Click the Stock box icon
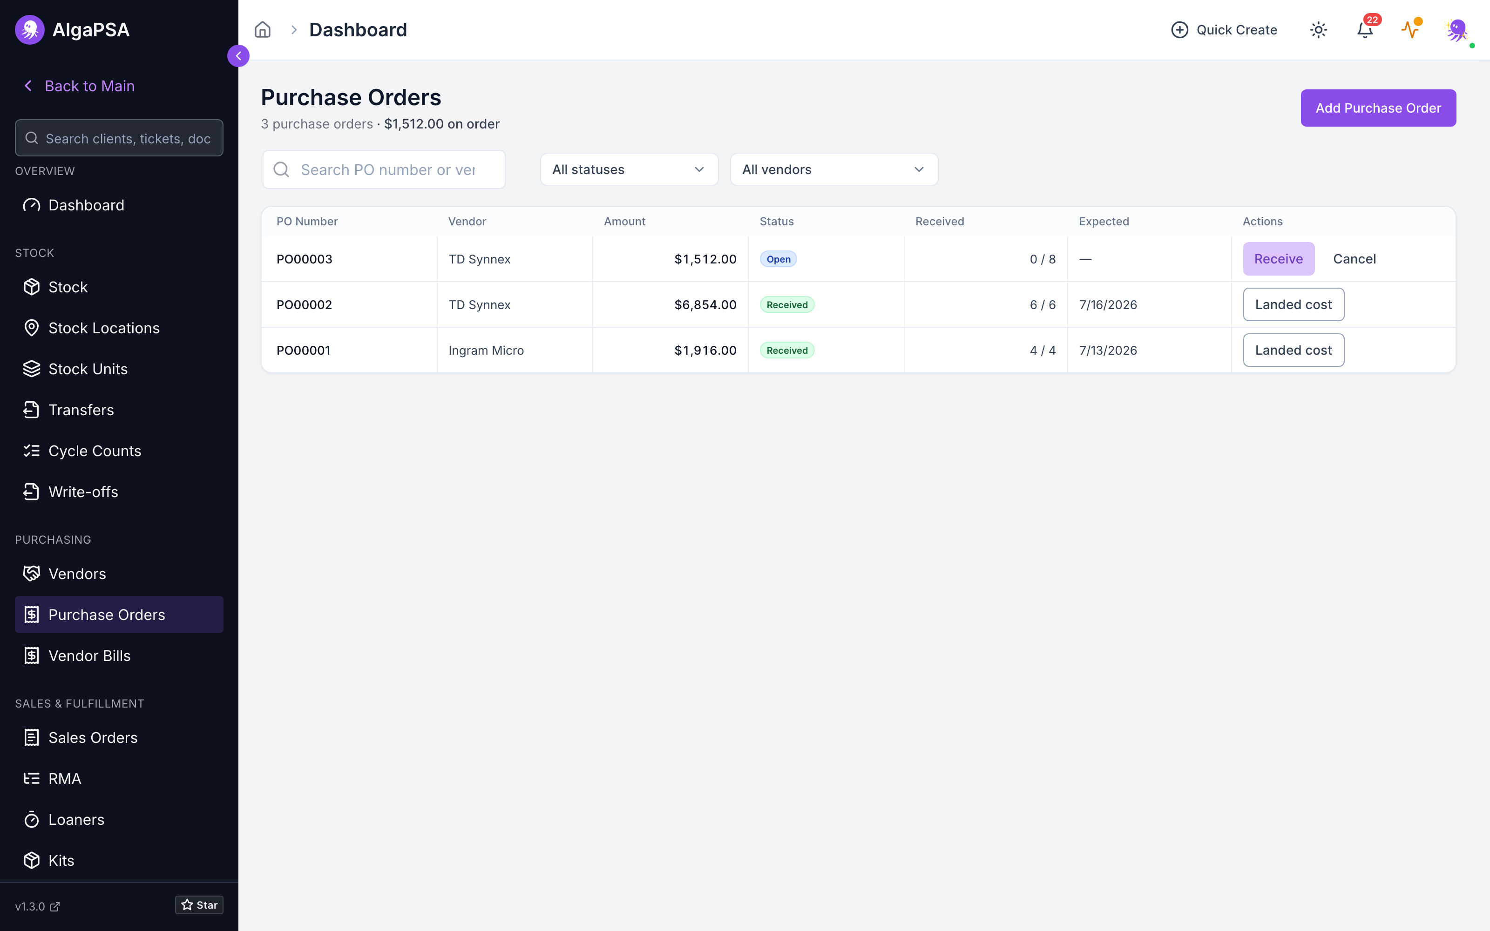Image resolution: width=1490 pixels, height=931 pixels. pos(31,287)
